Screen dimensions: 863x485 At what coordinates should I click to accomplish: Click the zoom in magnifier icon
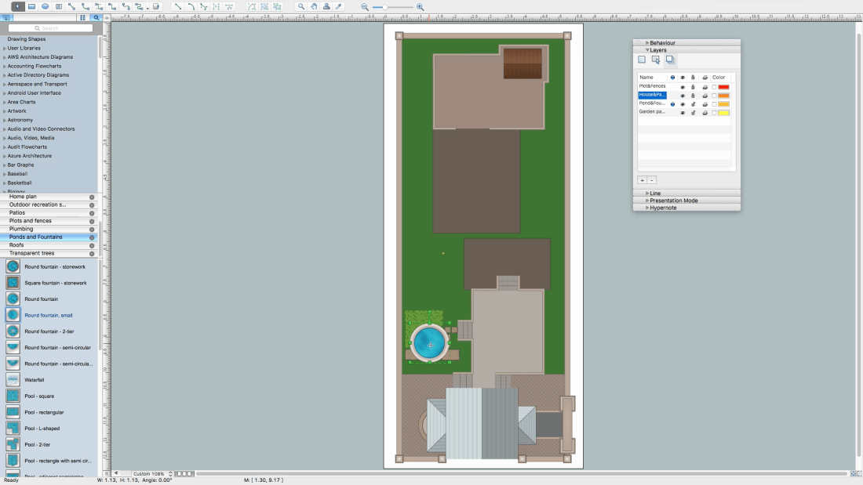pos(420,6)
